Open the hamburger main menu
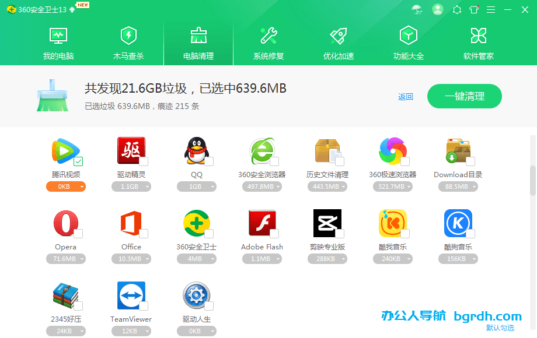Viewport: 537px width, 338px height. (x=491, y=9)
